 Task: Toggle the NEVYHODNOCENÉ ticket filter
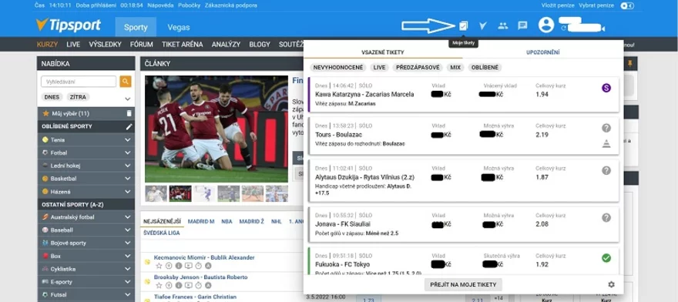pyautogui.click(x=338, y=68)
